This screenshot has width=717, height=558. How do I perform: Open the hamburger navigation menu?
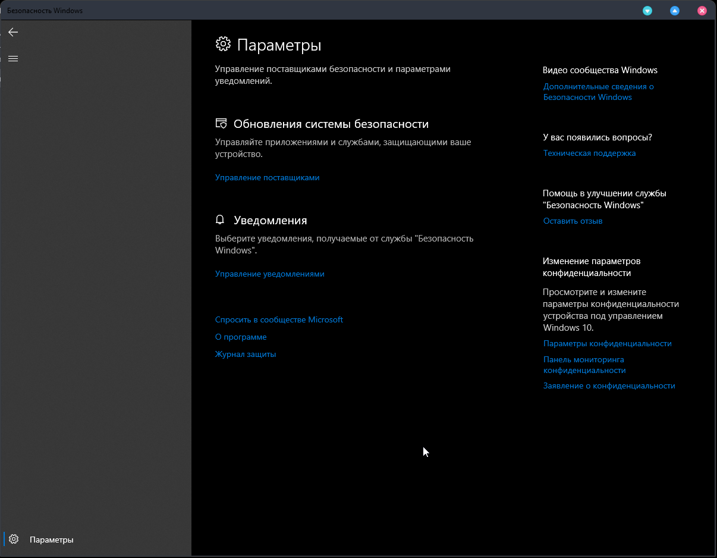click(x=13, y=58)
